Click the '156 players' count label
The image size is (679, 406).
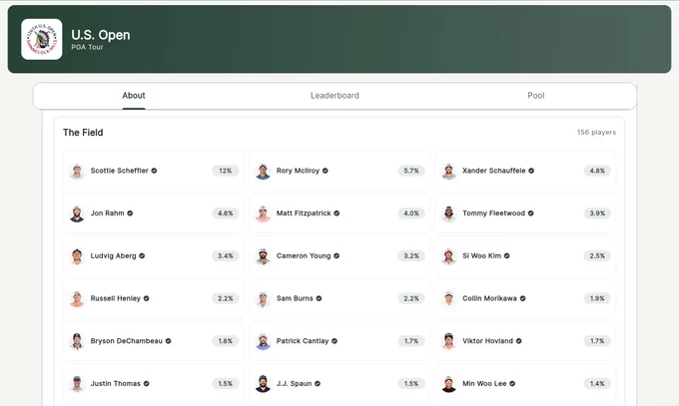pyautogui.click(x=596, y=133)
